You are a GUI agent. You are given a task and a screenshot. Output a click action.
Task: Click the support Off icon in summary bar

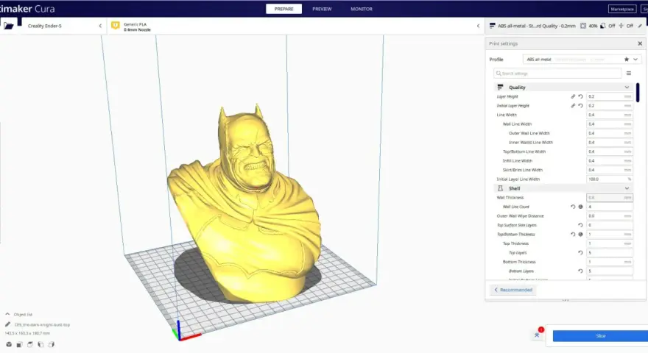coord(603,26)
